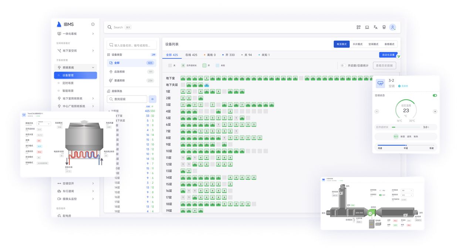The image size is (460, 252).
Task: Switch to 卡片模式 view tab
Action: [x=358, y=44]
